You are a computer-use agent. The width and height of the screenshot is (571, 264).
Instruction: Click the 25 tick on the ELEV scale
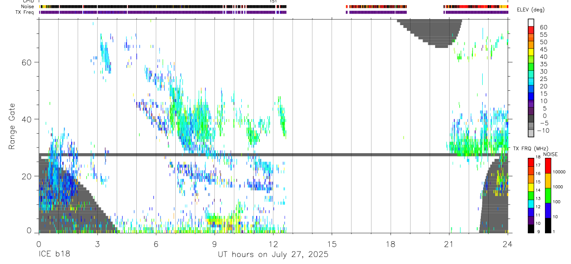pos(543,79)
